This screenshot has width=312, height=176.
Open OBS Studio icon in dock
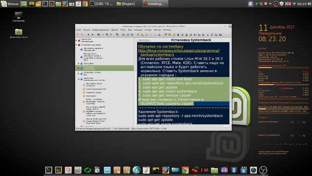coord(263,170)
